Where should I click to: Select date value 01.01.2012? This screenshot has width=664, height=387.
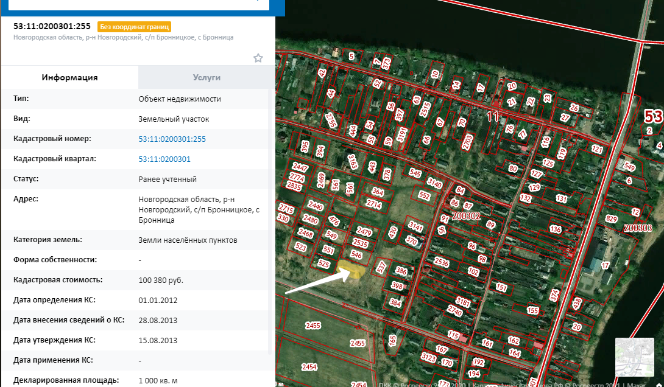(158, 301)
